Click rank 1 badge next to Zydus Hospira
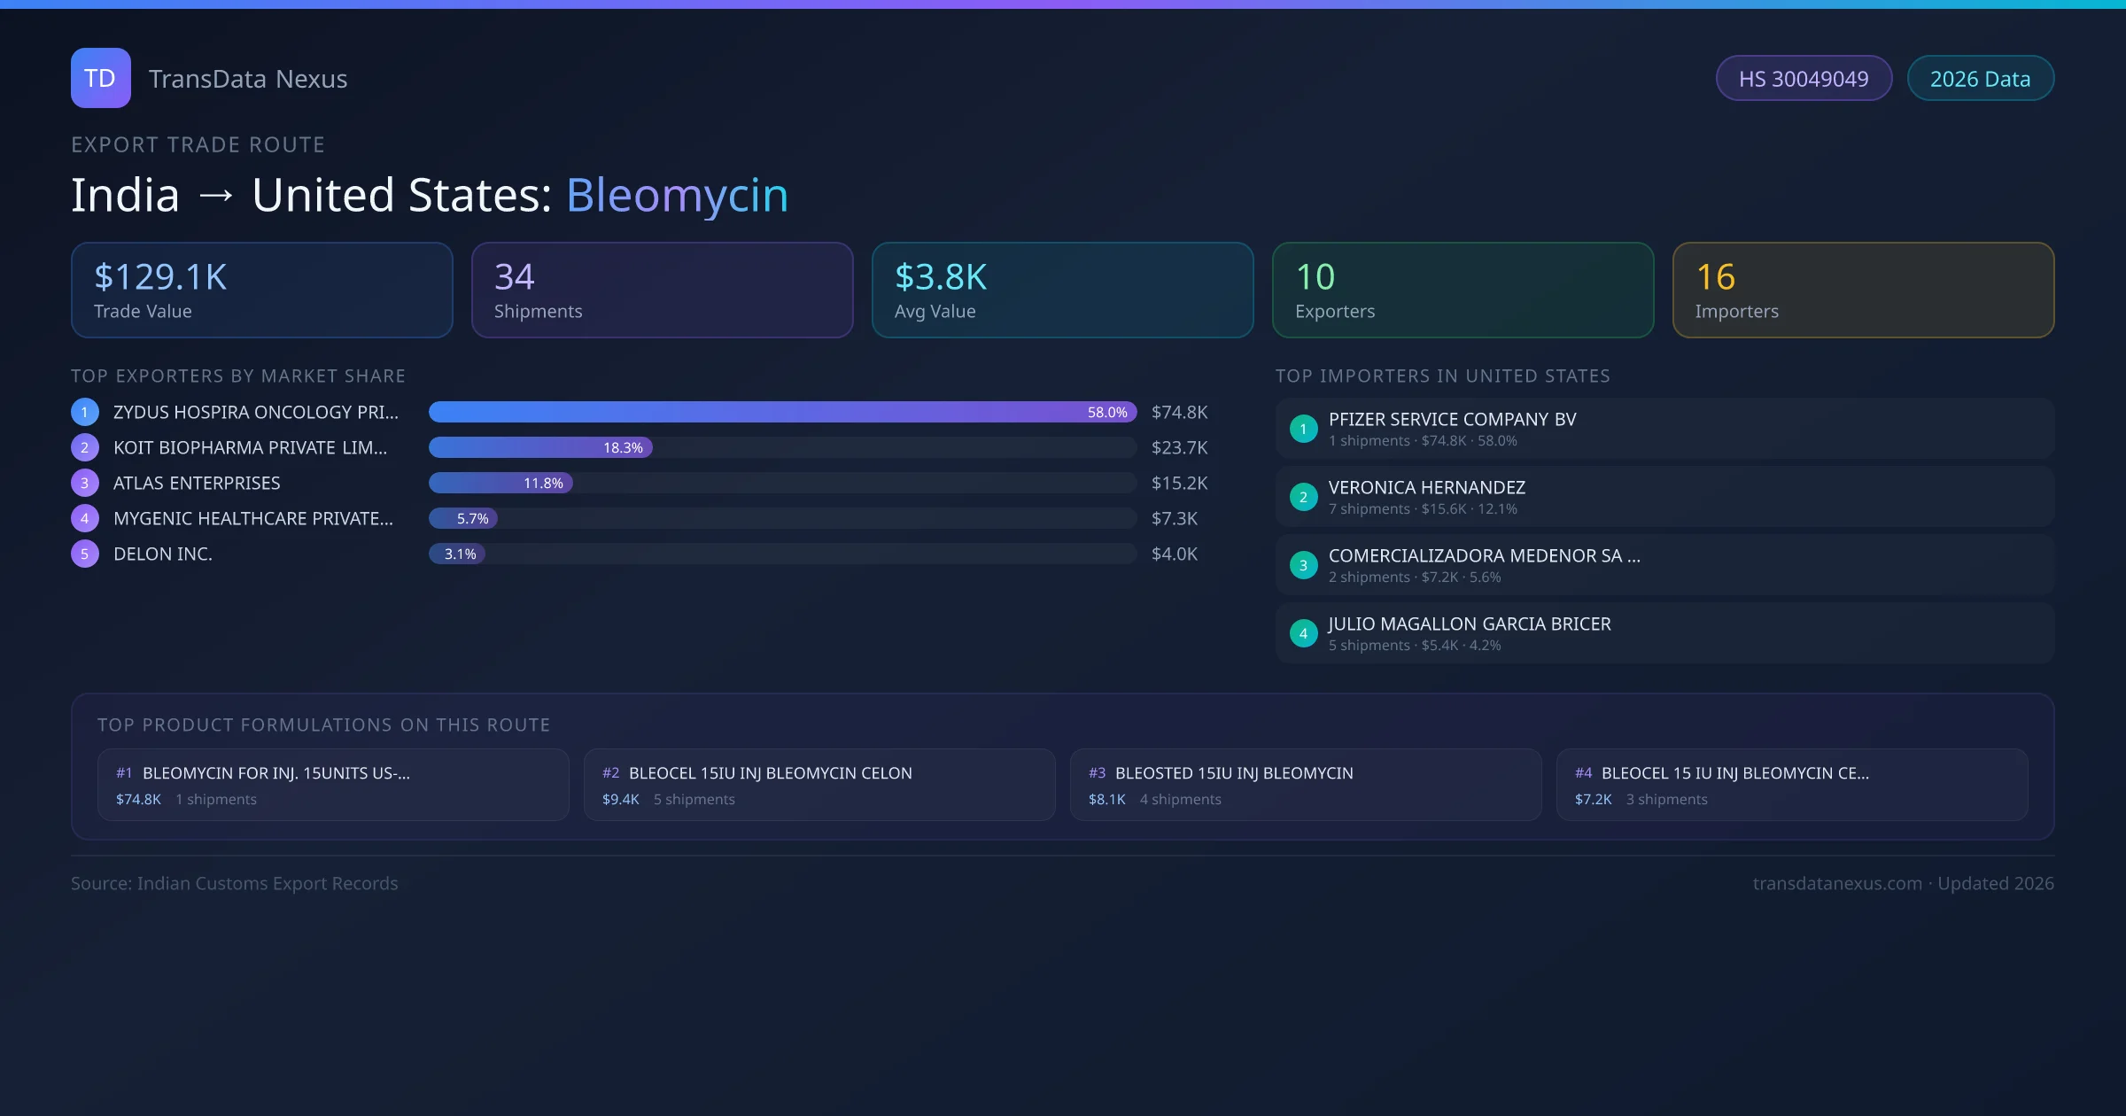This screenshot has width=2126, height=1116. pos(85,412)
